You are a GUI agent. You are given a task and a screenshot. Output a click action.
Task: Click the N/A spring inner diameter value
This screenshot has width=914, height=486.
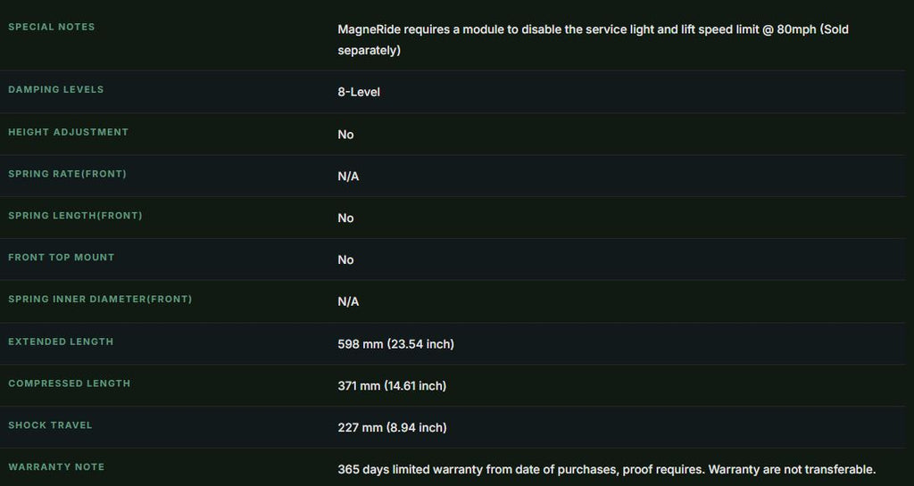pos(348,301)
